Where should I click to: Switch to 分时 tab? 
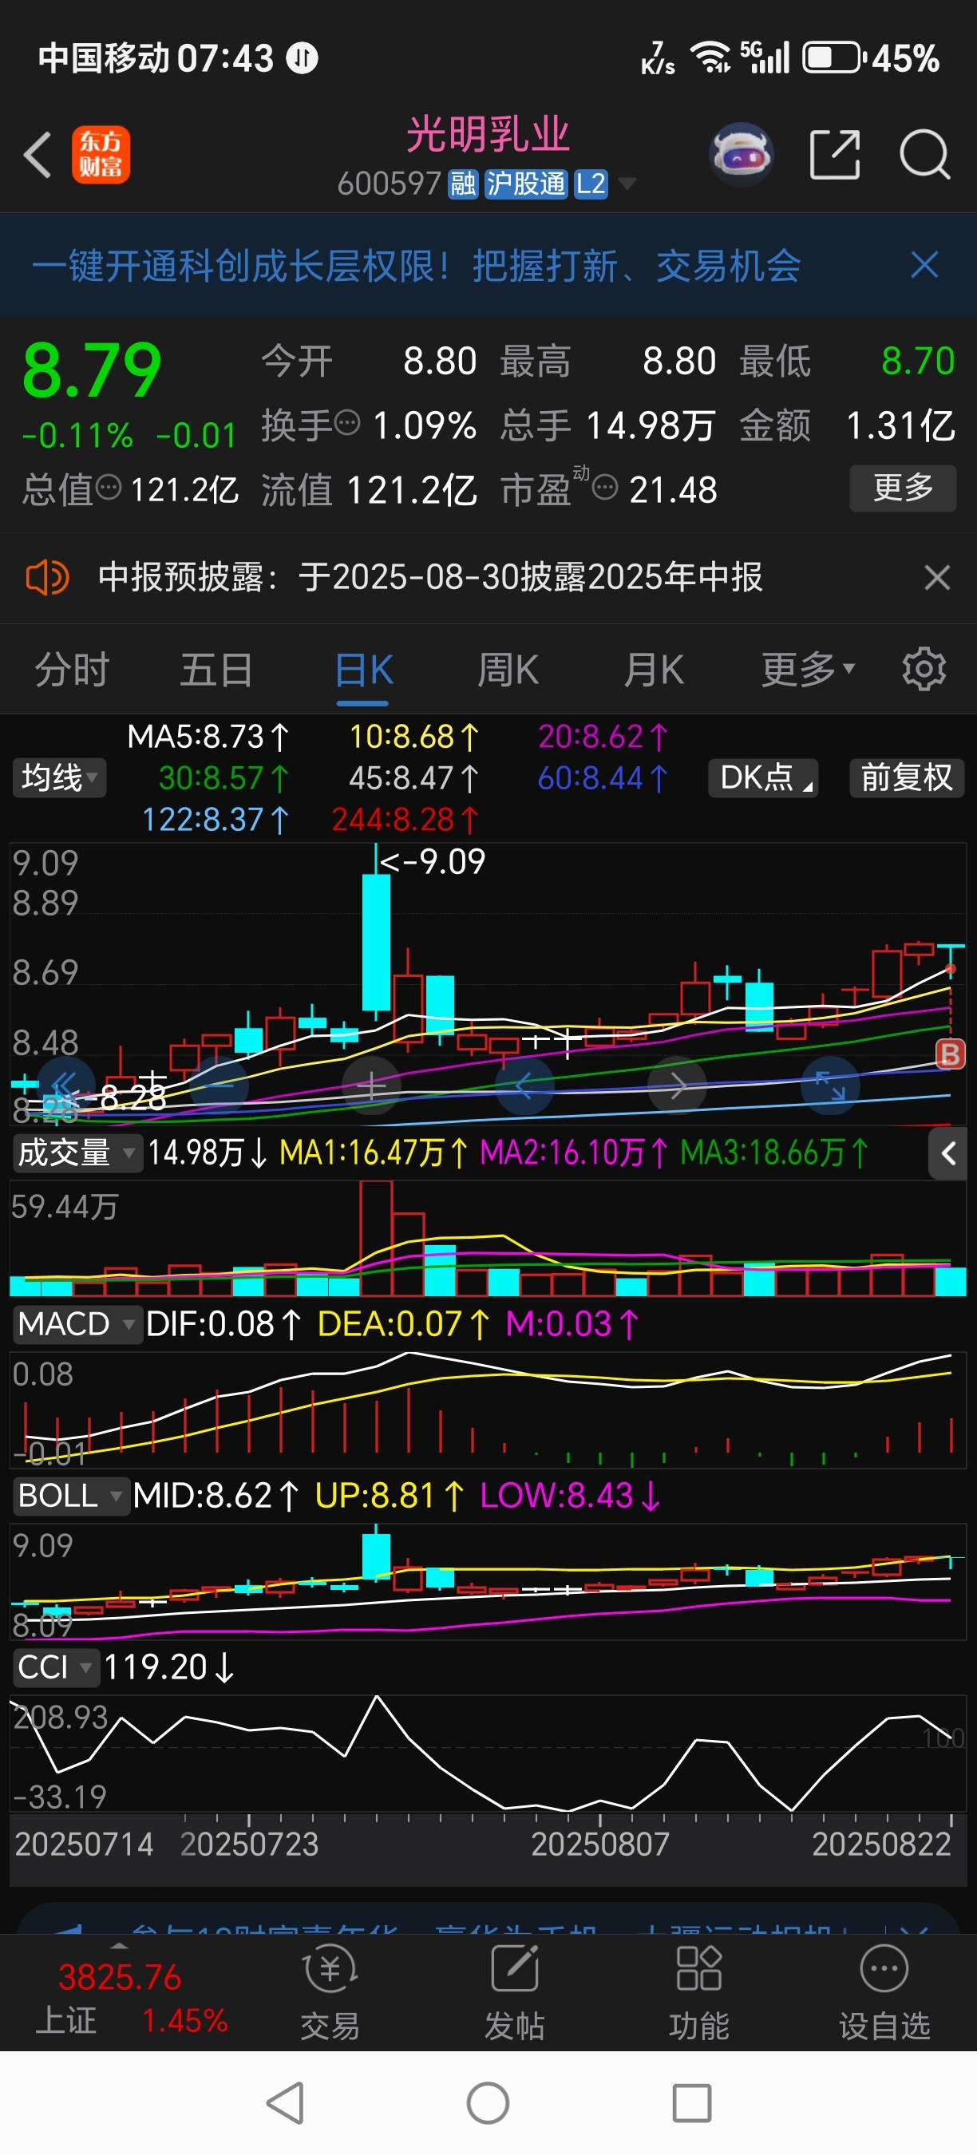pyautogui.click(x=72, y=670)
